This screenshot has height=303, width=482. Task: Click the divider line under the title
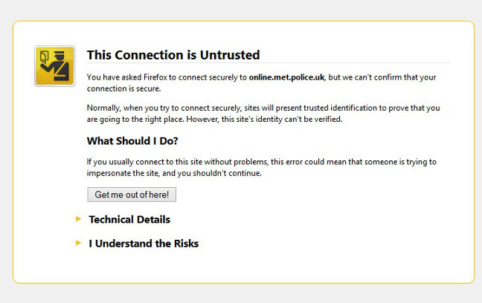click(x=269, y=63)
